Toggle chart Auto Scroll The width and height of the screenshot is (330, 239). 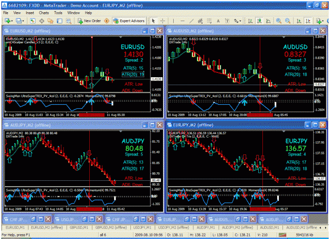299,21
